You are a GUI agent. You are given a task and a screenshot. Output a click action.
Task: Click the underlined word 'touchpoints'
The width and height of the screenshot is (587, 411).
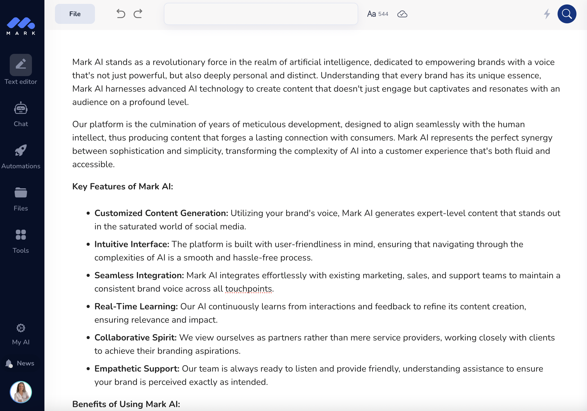point(249,289)
